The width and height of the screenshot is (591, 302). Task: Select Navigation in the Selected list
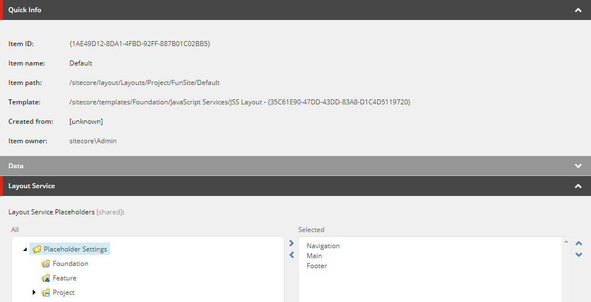pyautogui.click(x=323, y=246)
